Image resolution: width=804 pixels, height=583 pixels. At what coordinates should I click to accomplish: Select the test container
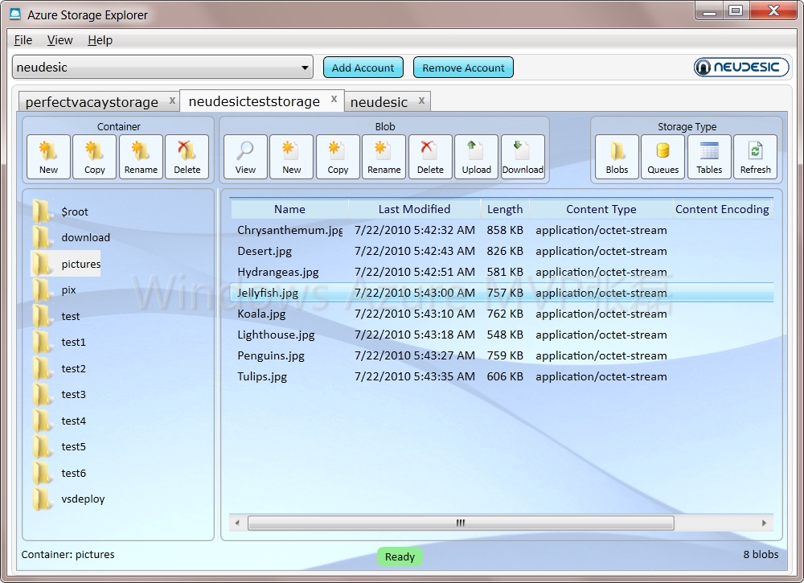[56, 316]
